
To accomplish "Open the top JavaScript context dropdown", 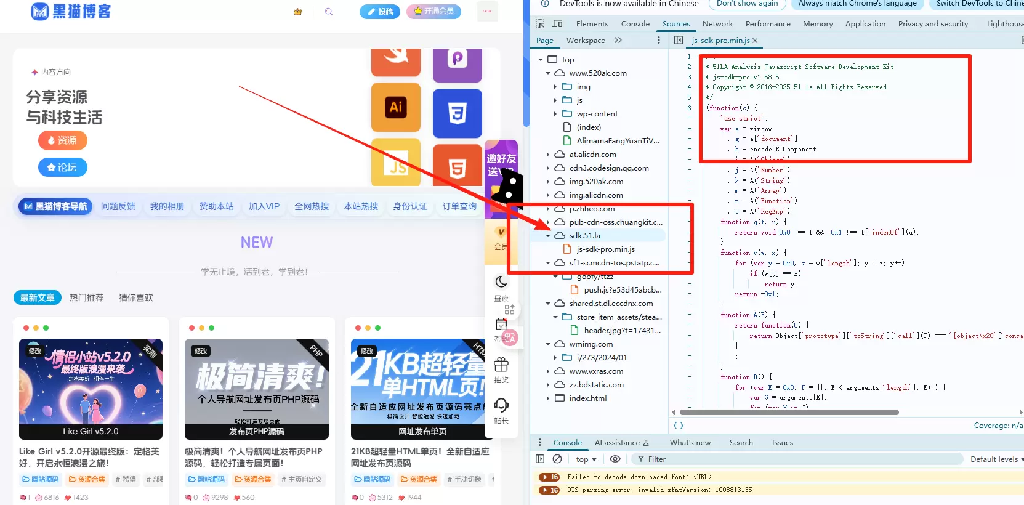I will [586, 459].
